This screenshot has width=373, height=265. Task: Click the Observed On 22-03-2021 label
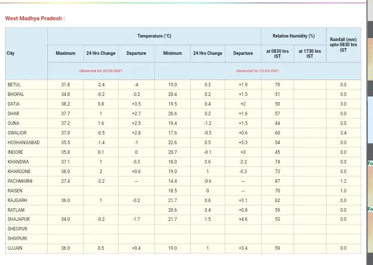click(x=101, y=71)
